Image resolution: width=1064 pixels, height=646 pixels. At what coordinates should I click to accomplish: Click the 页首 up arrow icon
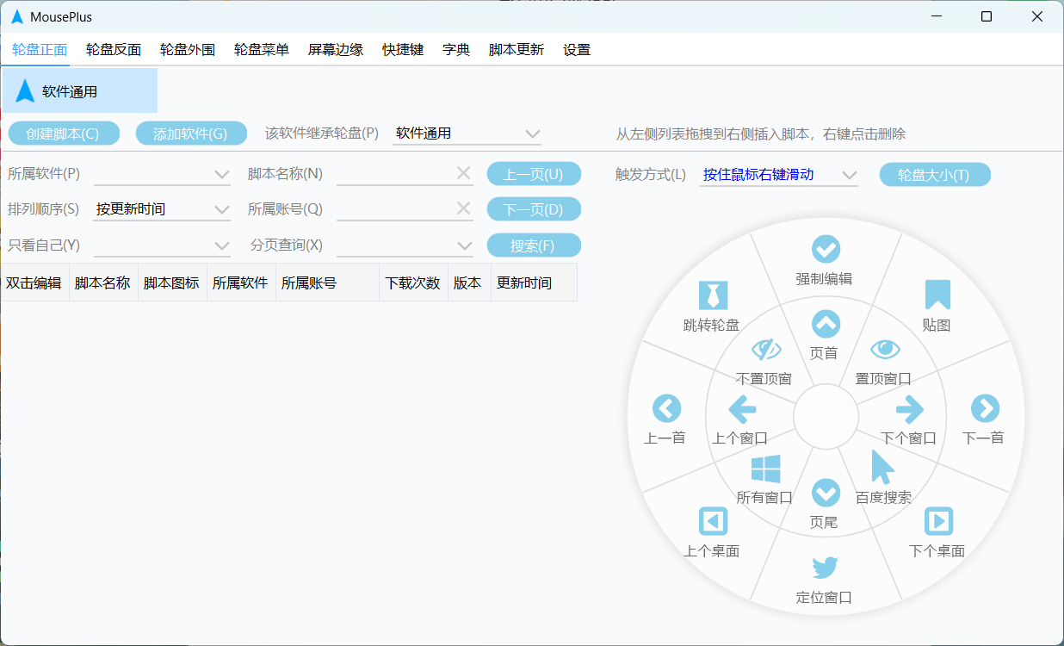click(826, 325)
